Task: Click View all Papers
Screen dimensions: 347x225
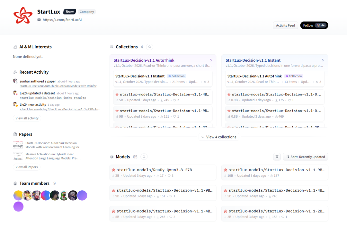Action: [x=27, y=167]
